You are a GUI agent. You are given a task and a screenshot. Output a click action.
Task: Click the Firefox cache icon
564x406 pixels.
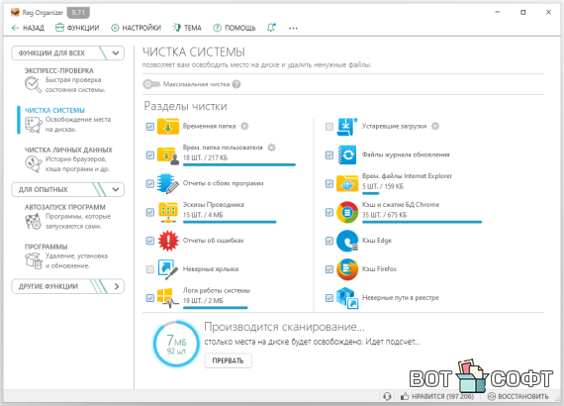pos(347,269)
